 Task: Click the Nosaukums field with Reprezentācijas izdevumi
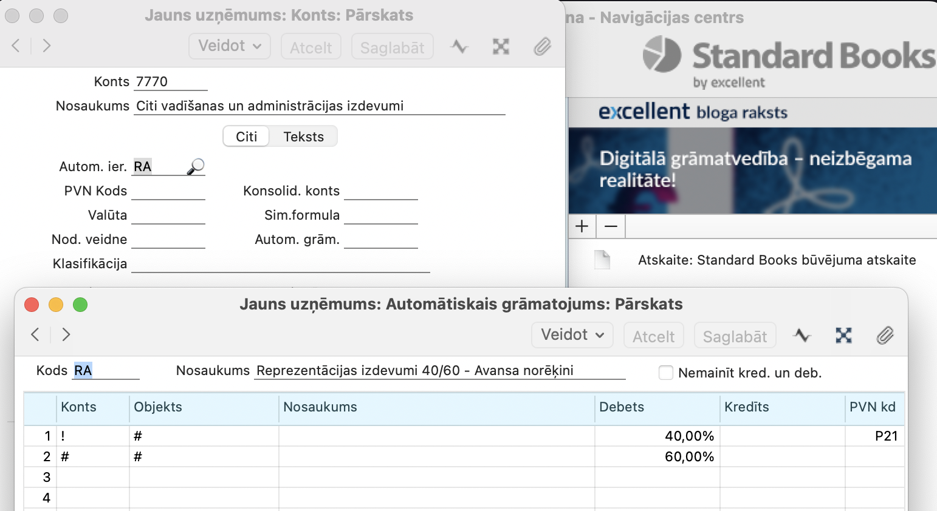(439, 371)
